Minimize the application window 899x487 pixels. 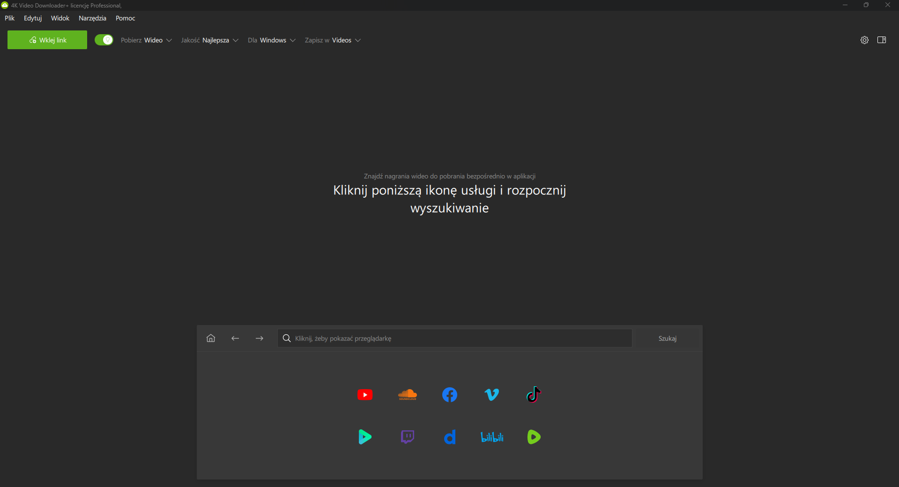845,5
